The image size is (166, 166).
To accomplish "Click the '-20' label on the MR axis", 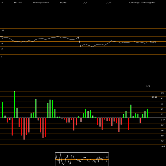I will click(x=162, y=125).
